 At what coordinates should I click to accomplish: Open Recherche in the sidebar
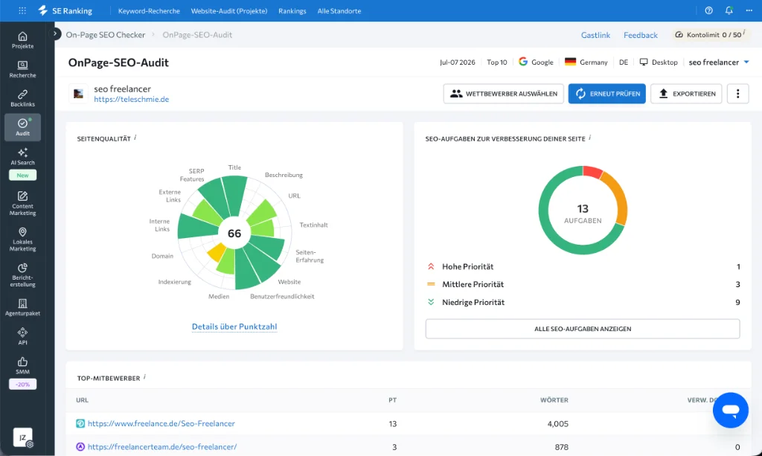(x=22, y=69)
